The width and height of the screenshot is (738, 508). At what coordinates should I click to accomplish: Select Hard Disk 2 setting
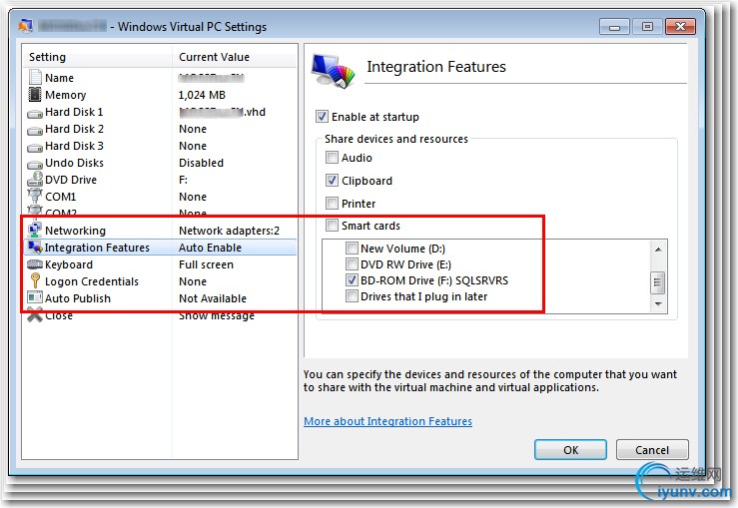(x=160, y=129)
